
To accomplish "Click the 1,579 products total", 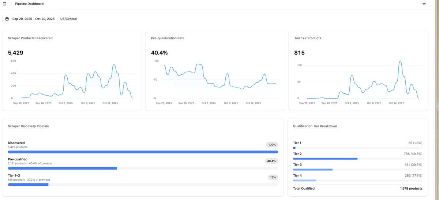I will point(411,189).
